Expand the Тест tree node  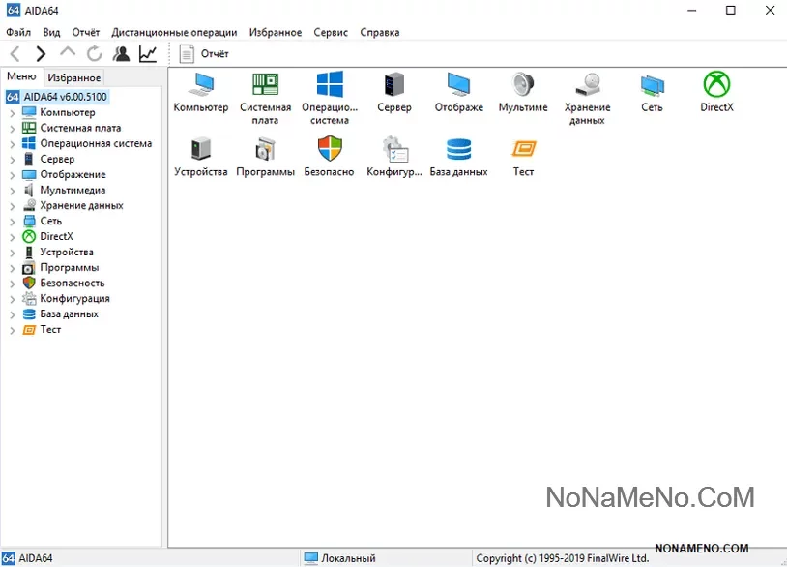(13, 330)
